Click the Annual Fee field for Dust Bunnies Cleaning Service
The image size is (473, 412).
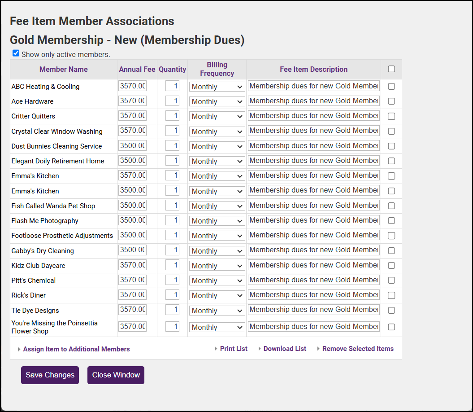[x=132, y=146]
